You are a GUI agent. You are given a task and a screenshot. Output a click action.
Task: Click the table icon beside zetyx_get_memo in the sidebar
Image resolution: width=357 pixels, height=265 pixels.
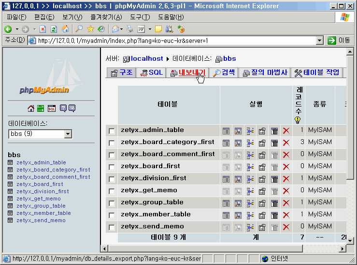pos(10,199)
